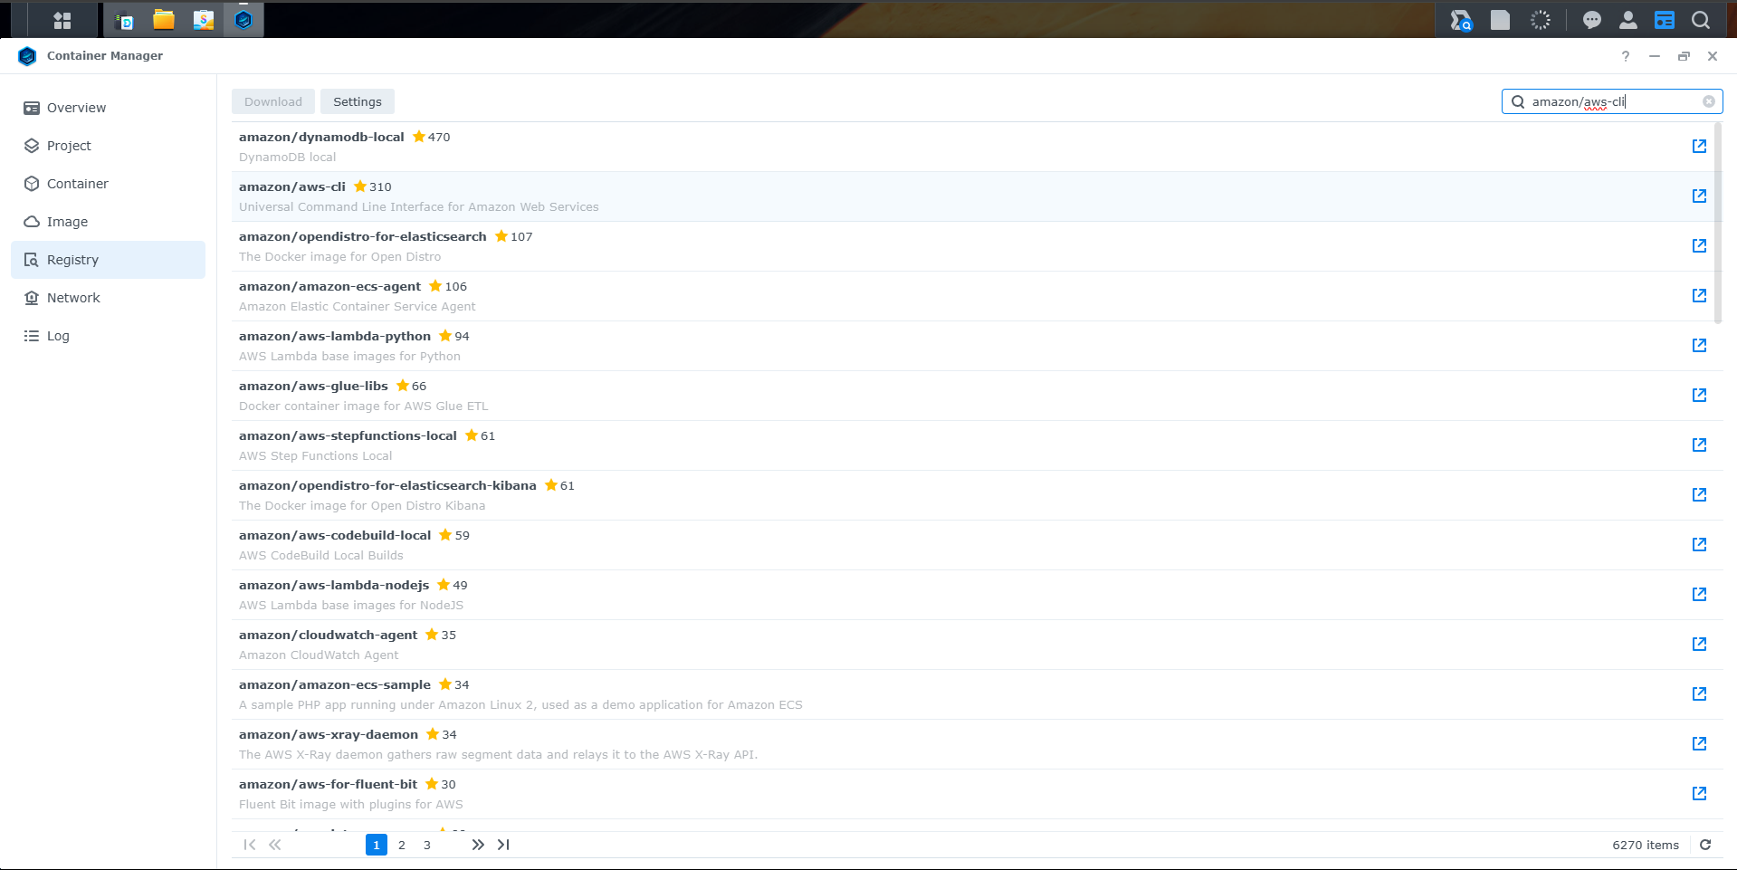Open external link for amazon/aws-lambda-nodejs
Screen dimensions: 1737x870
tap(1699, 595)
